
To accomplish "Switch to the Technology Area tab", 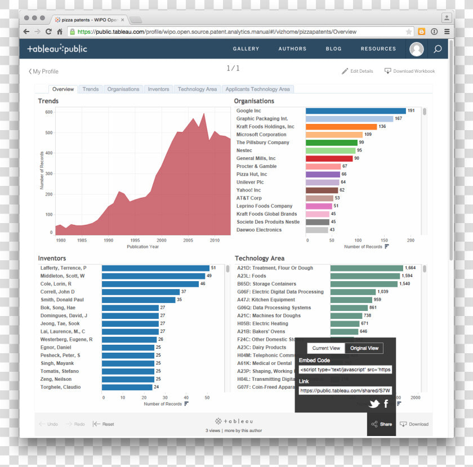I will 197,89.
